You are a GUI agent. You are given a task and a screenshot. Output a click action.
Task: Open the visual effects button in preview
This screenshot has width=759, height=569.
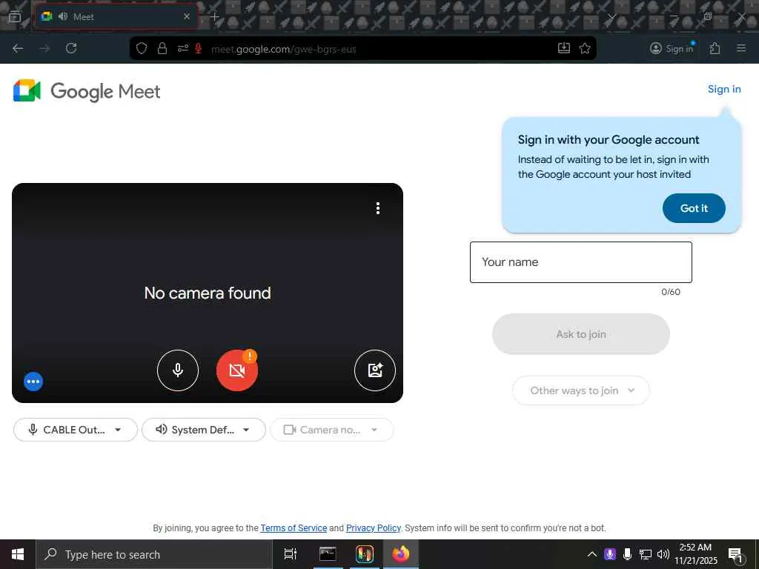click(x=374, y=370)
